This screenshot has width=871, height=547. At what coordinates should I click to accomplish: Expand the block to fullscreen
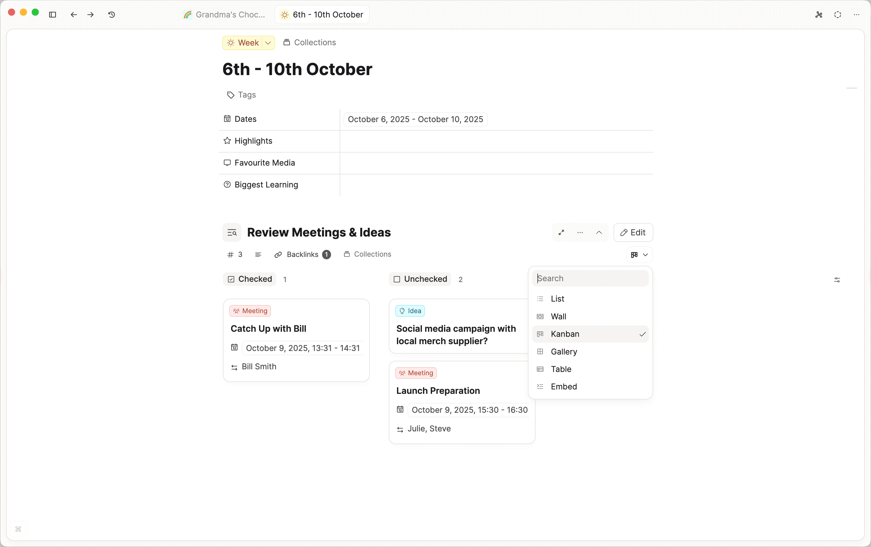561,232
